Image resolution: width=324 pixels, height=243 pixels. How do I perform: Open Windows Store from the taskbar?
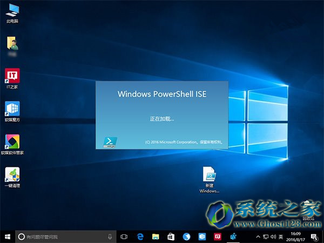(171, 237)
